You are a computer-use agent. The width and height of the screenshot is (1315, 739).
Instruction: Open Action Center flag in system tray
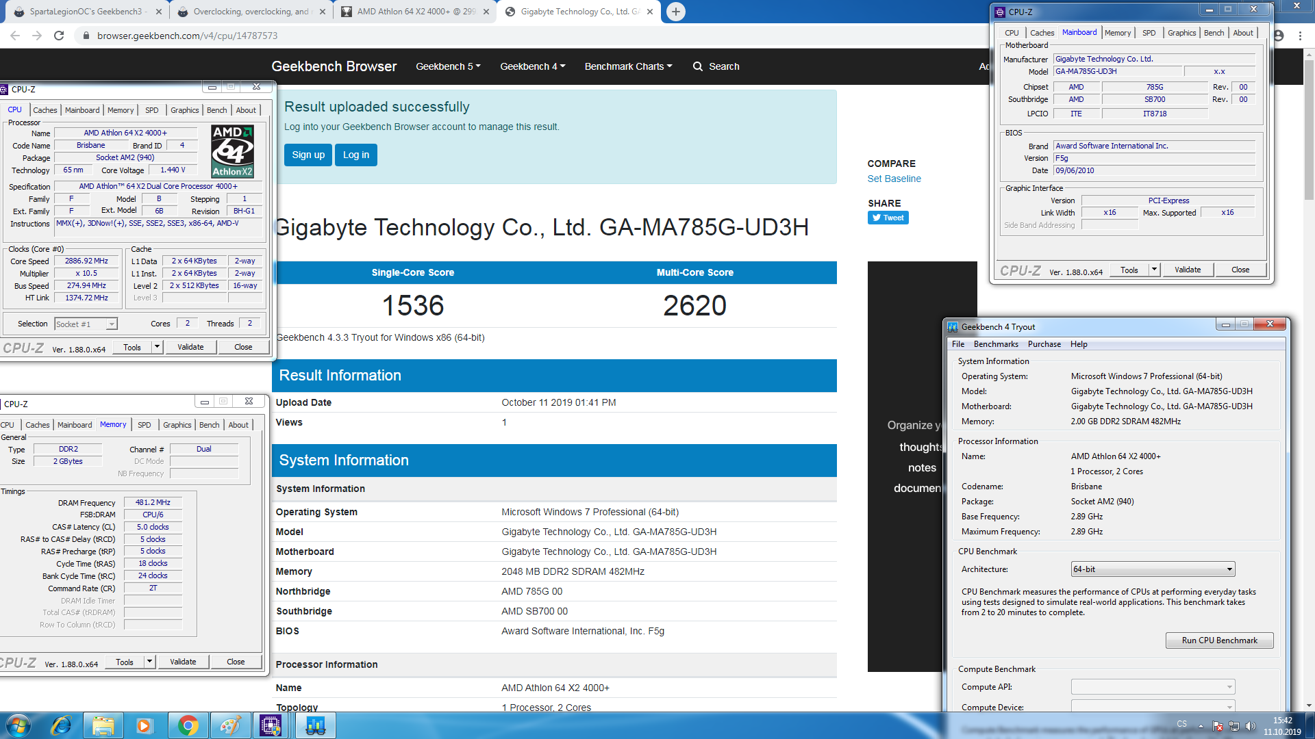pos(1217,726)
